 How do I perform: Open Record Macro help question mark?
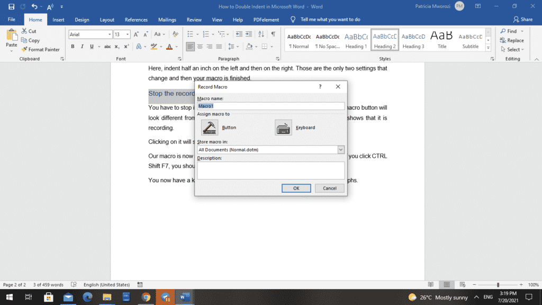click(320, 86)
